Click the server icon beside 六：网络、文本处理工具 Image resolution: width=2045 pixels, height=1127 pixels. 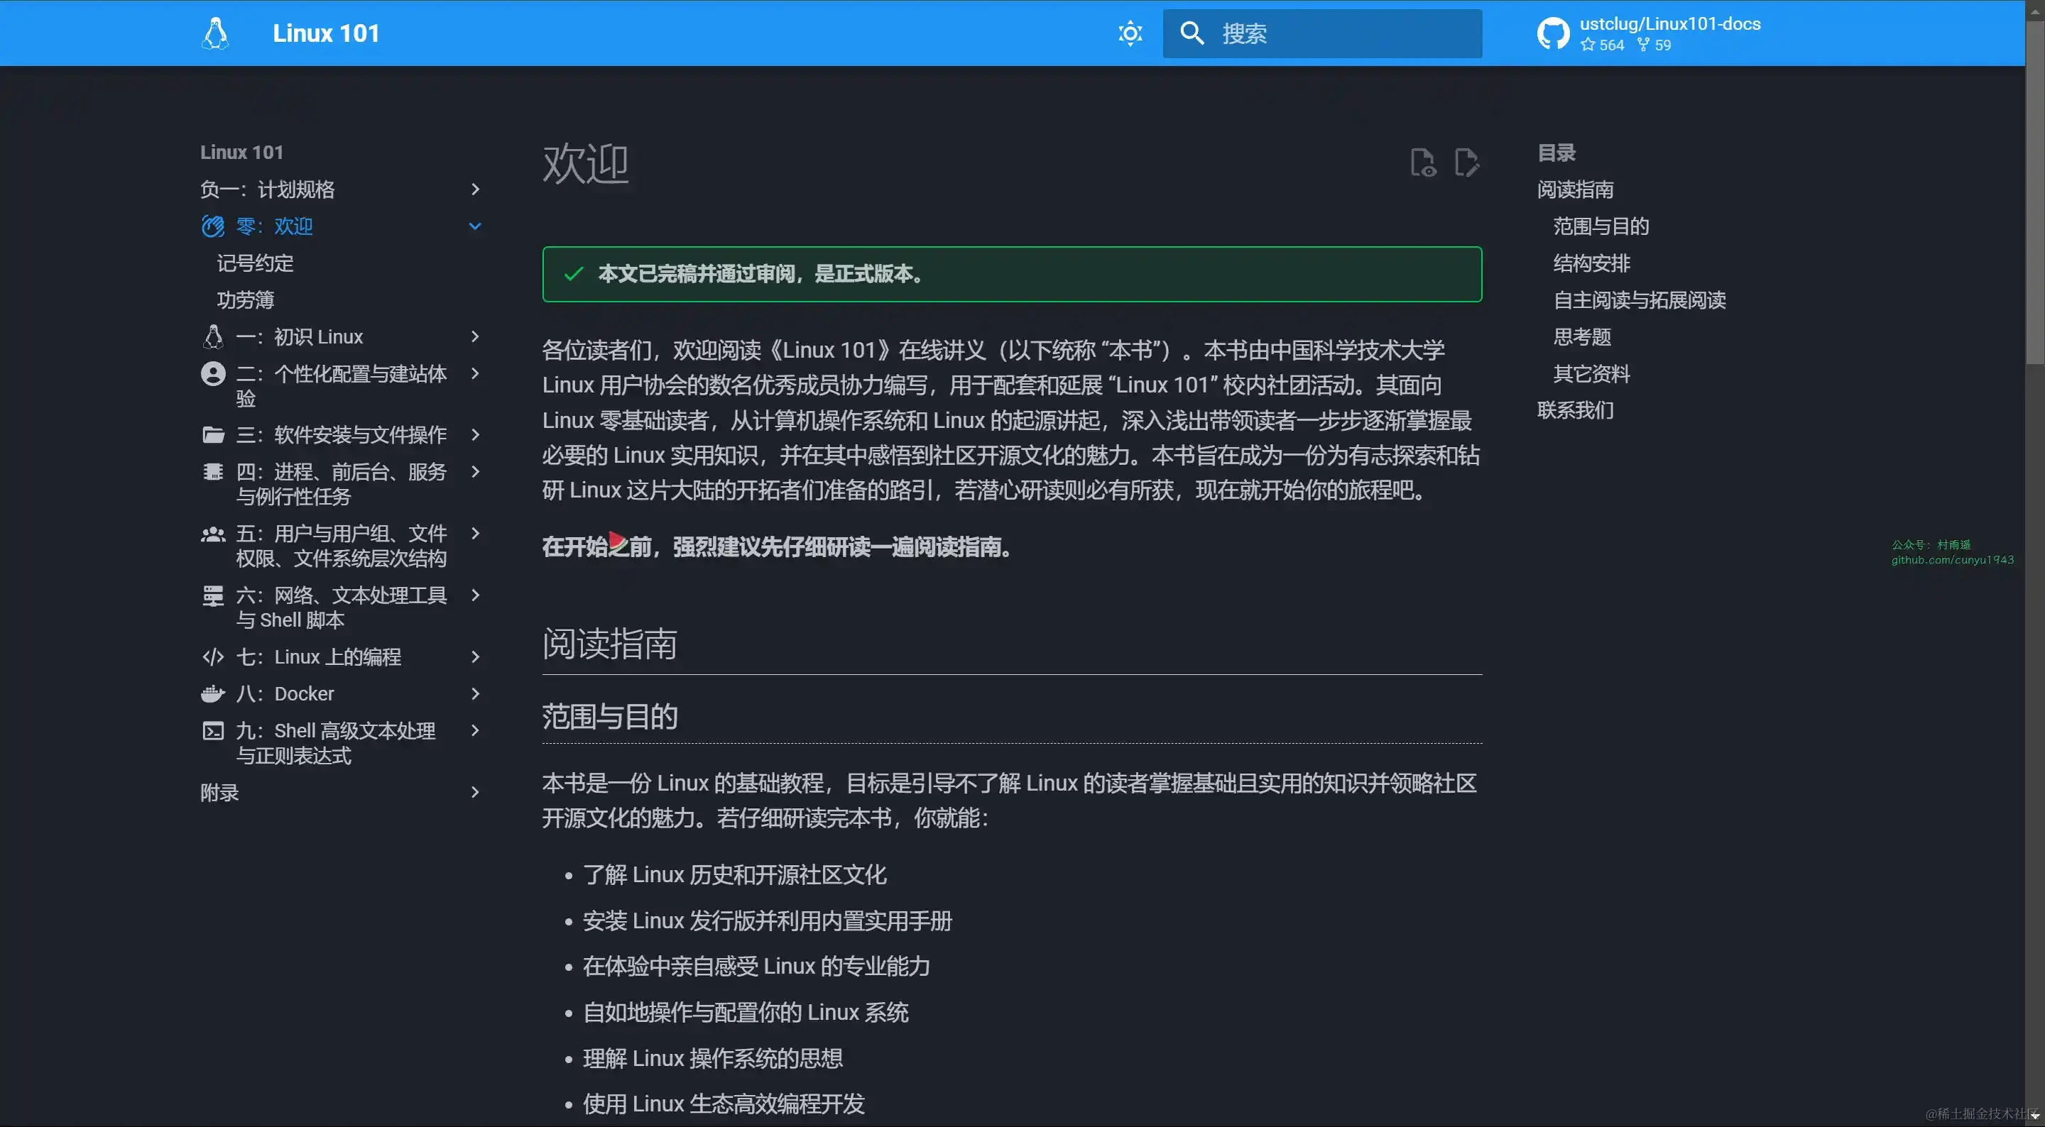(x=213, y=596)
